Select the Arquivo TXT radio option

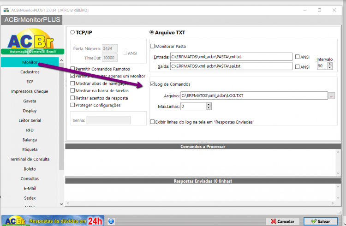pos(152,32)
